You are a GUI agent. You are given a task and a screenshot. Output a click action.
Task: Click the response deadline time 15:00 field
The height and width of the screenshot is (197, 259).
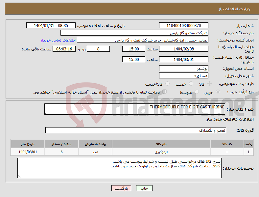click(x=134, y=49)
